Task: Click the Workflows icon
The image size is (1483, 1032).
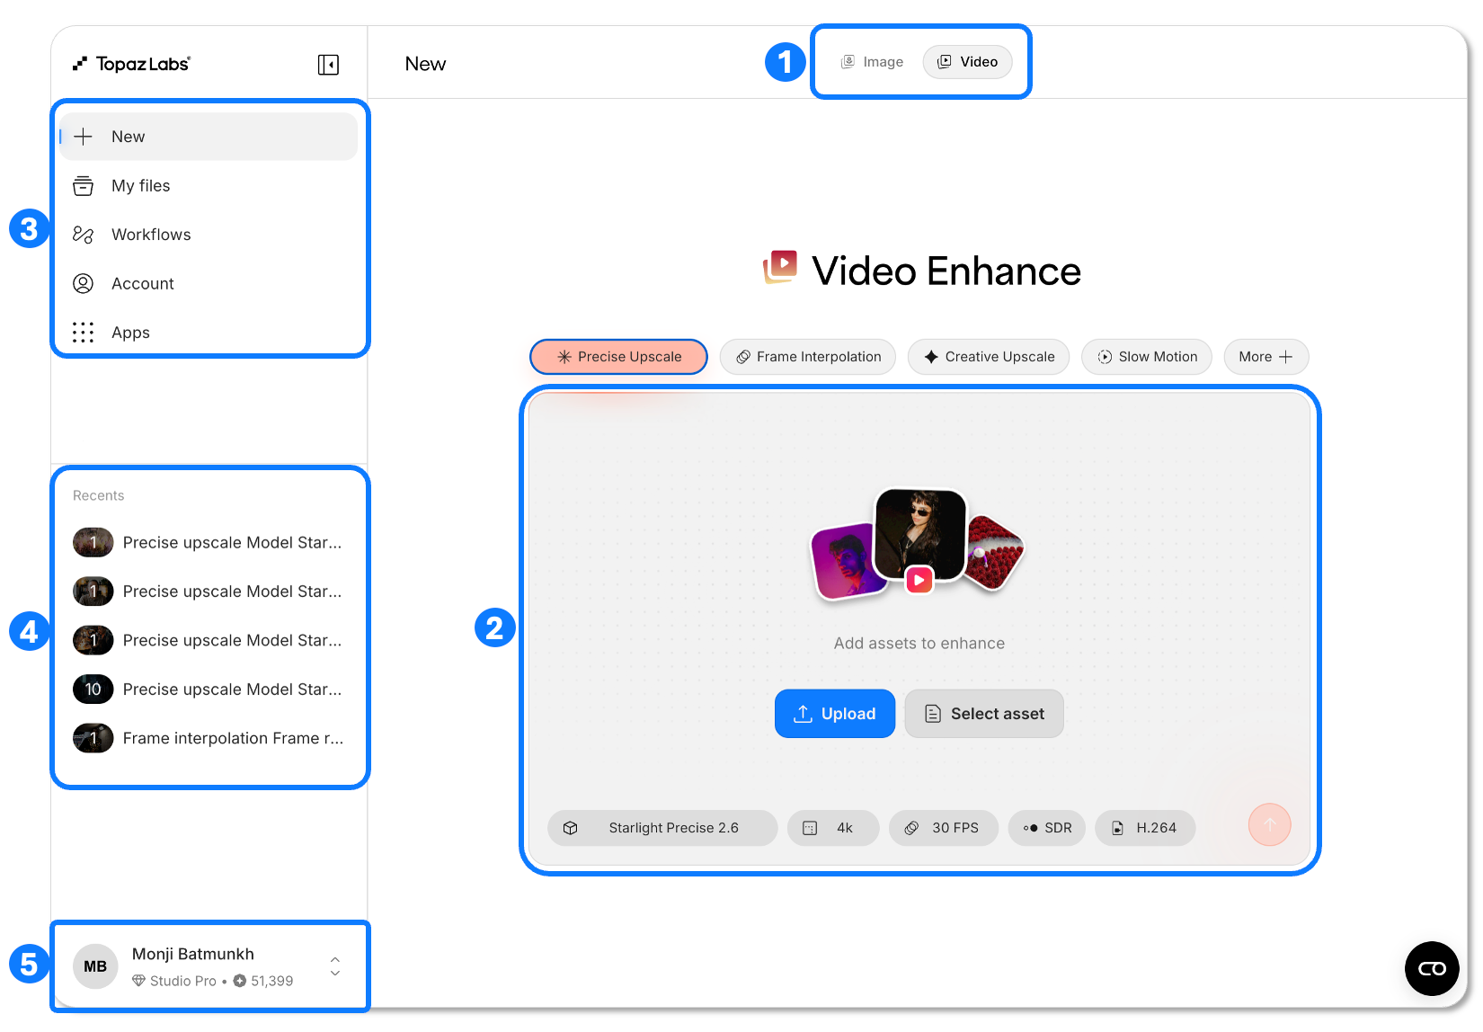Action: 83,235
